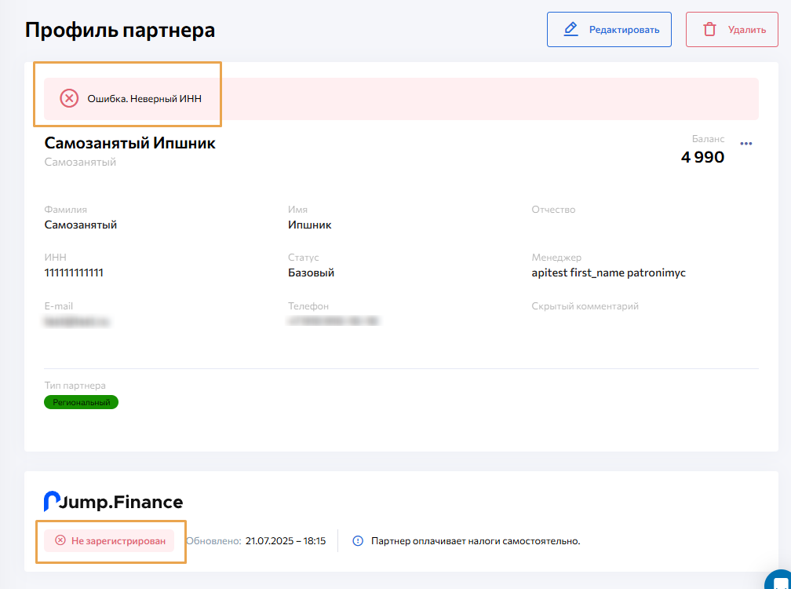The image size is (791, 589).
Task: Click the balance amount 4 990
Action: (x=702, y=157)
